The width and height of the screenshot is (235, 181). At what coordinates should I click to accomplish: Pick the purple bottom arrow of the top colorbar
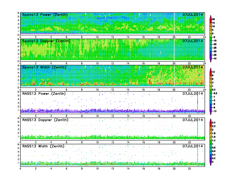[211, 60]
